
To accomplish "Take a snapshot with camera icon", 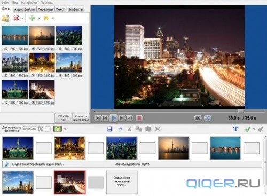I will click(x=198, y=118).
